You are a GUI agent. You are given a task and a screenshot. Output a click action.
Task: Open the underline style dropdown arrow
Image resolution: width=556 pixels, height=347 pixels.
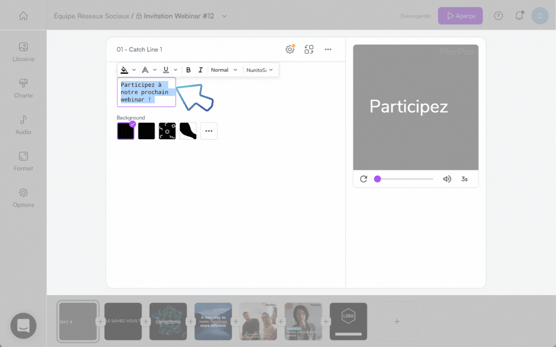tap(175, 70)
